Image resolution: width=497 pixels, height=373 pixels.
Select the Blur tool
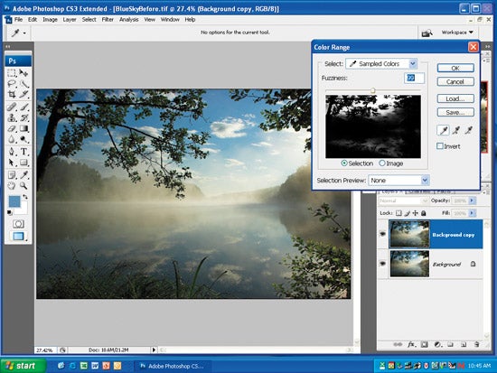(12, 139)
